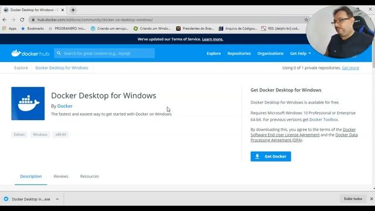Expand the Get Help dropdown
Image resolution: width=375 pixels, height=211 pixels.
pyautogui.click(x=301, y=53)
